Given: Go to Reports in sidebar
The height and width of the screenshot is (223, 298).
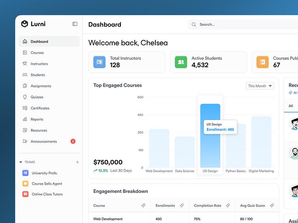Looking at the screenshot, I should click(49, 119).
